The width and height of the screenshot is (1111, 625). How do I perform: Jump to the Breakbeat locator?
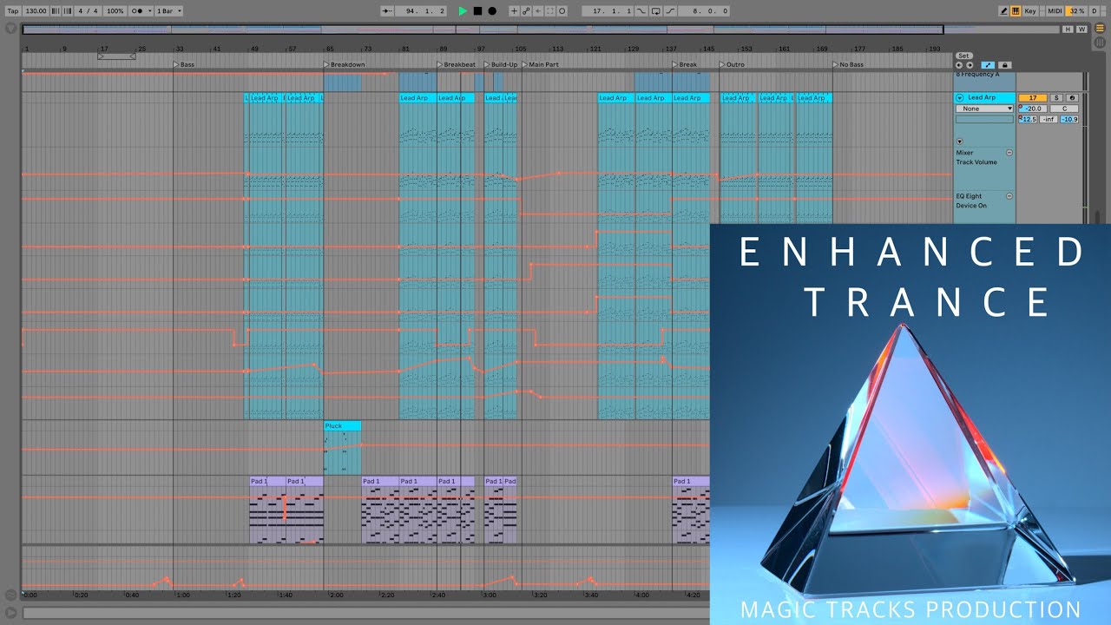click(x=457, y=64)
